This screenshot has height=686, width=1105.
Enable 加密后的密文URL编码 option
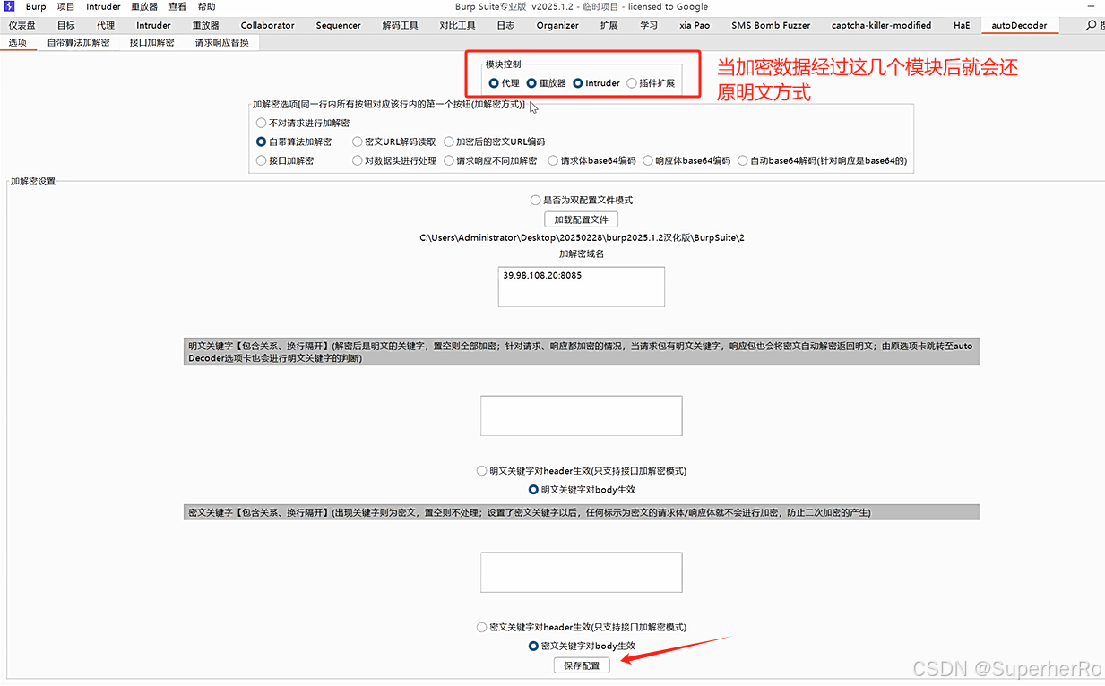point(494,141)
